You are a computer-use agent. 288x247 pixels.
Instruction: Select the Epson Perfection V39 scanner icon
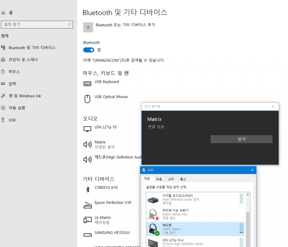click(x=87, y=204)
